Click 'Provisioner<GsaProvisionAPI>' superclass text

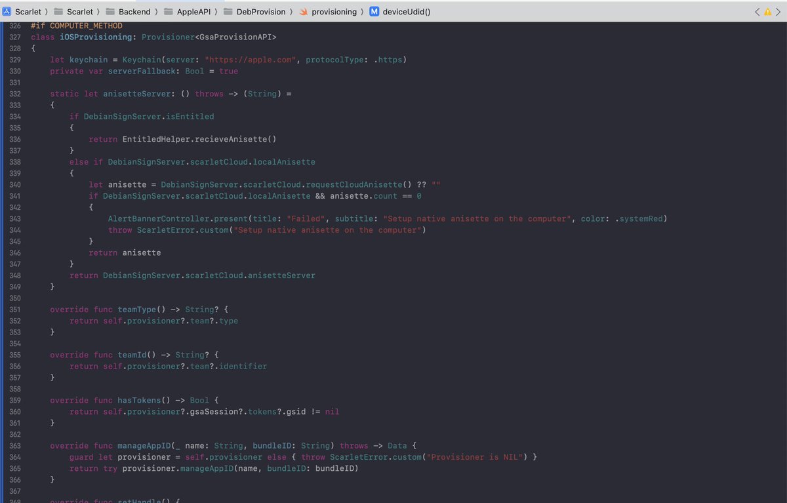(209, 37)
